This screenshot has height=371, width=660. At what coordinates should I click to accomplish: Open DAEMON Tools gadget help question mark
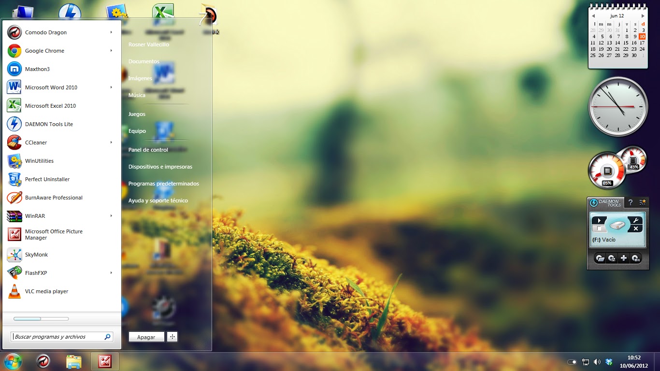[x=630, y=202]
